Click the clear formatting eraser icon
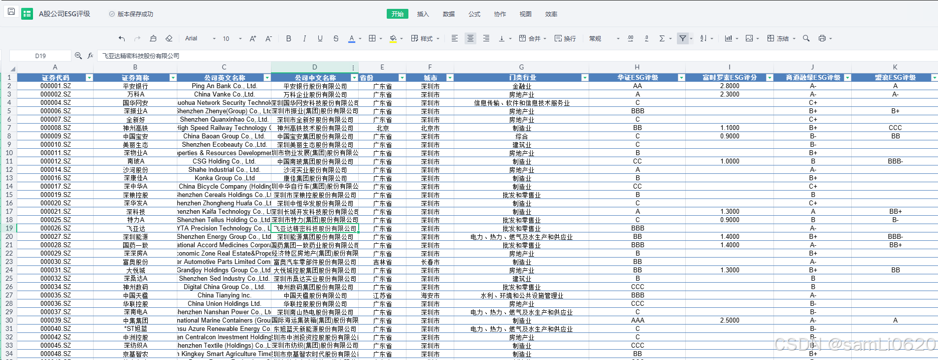The width and height of the screenshot is (938, 360). 169,38
